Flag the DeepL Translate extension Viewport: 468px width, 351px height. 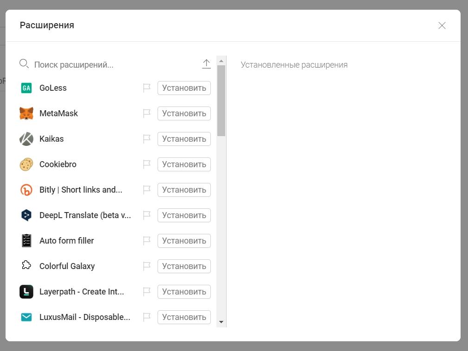pyautogui.click(x=146, y=215)
